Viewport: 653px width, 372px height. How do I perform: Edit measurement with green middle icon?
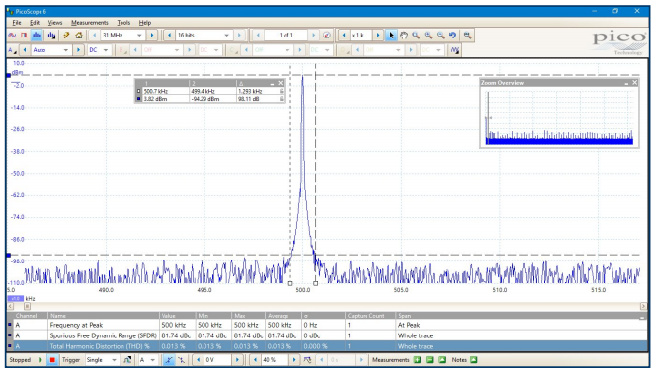click(x=430, y=360)
